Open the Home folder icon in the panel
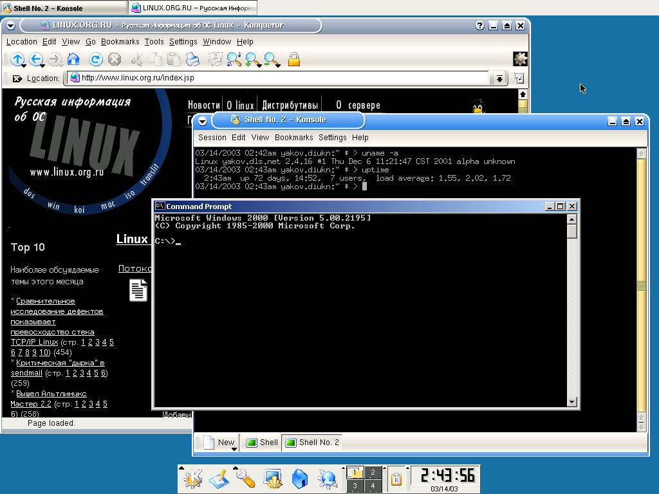The image size is (659, 494). click(300, 479)
